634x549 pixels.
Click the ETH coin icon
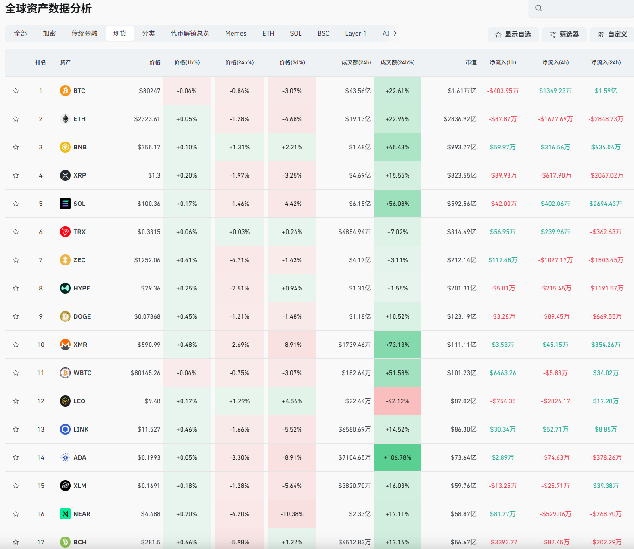(x=65, y=119)
